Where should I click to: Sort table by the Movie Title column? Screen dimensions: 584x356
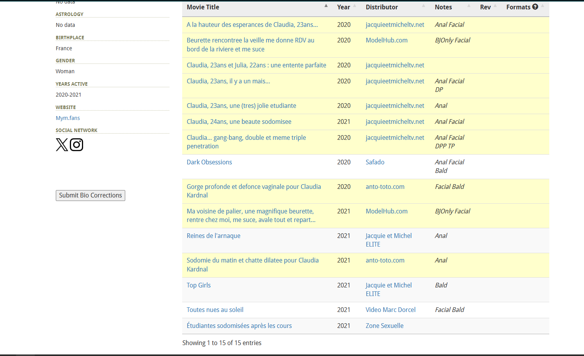257,7
